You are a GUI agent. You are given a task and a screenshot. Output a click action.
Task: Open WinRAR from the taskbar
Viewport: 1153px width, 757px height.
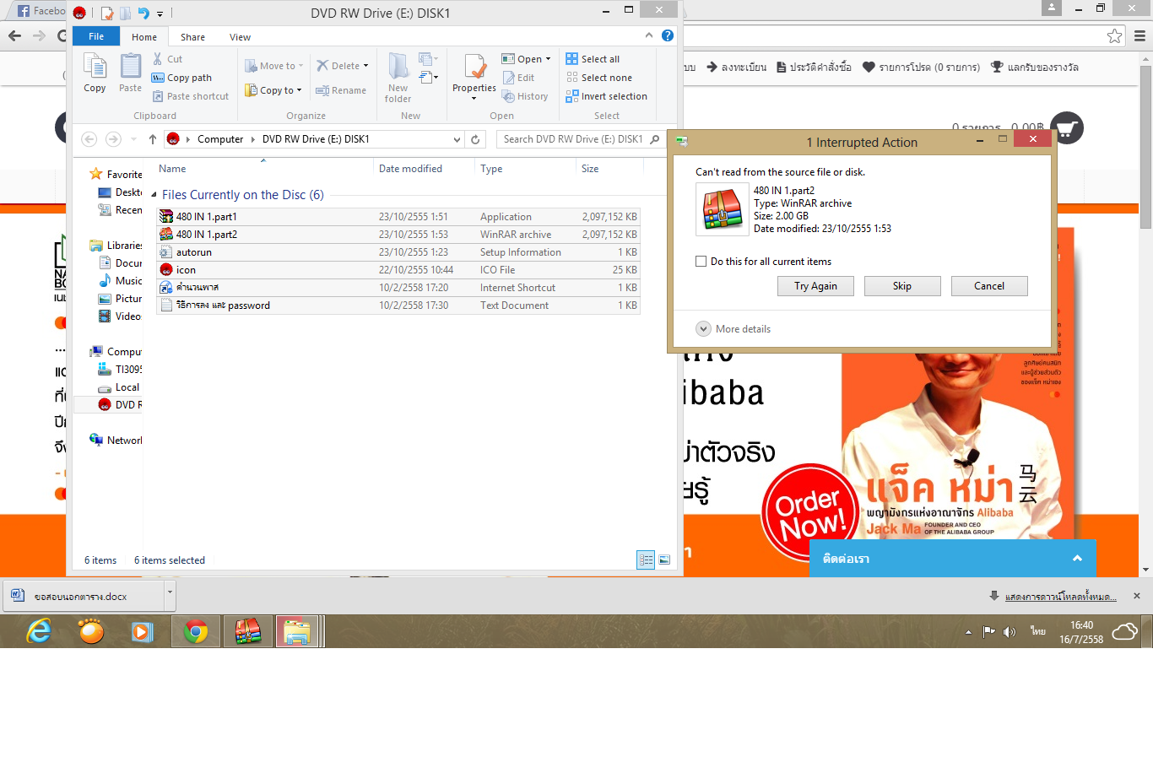click(x=247, y=631)
